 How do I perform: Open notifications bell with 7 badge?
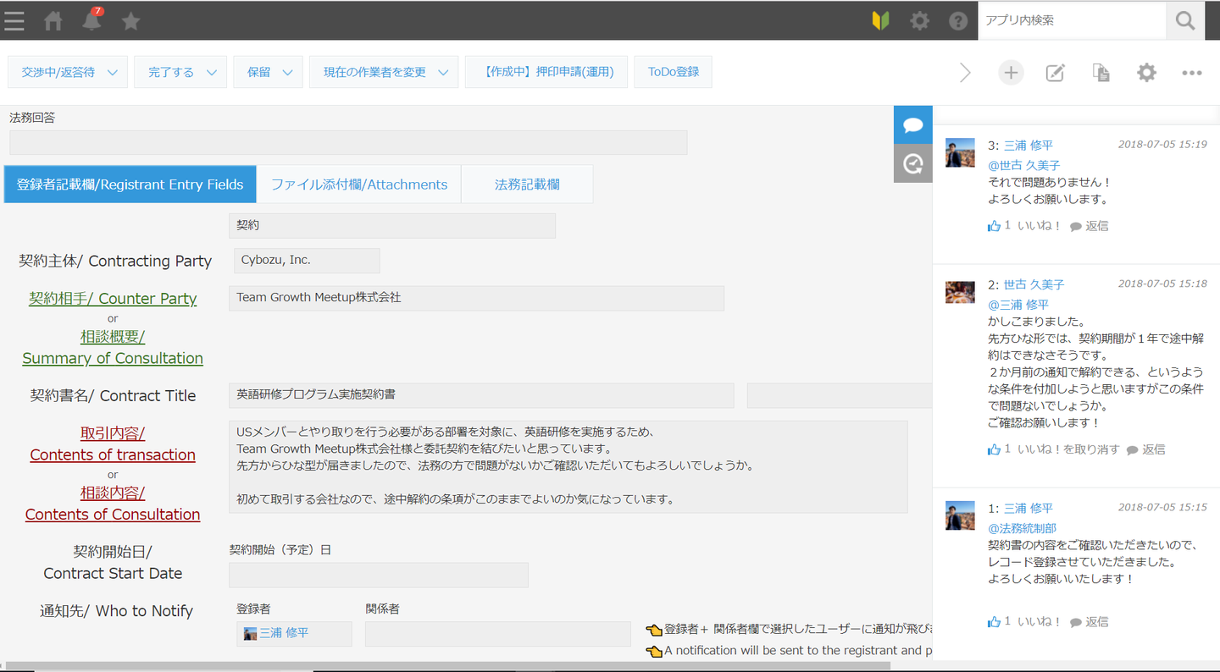[x=91, y=20]
